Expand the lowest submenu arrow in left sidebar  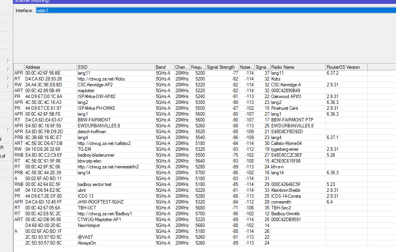8,129
